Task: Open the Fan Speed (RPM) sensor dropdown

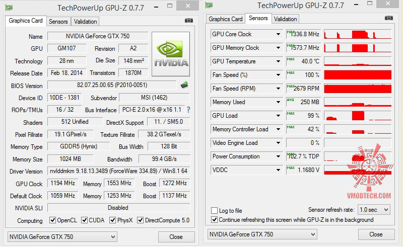Action: click(x=278, y=89)
